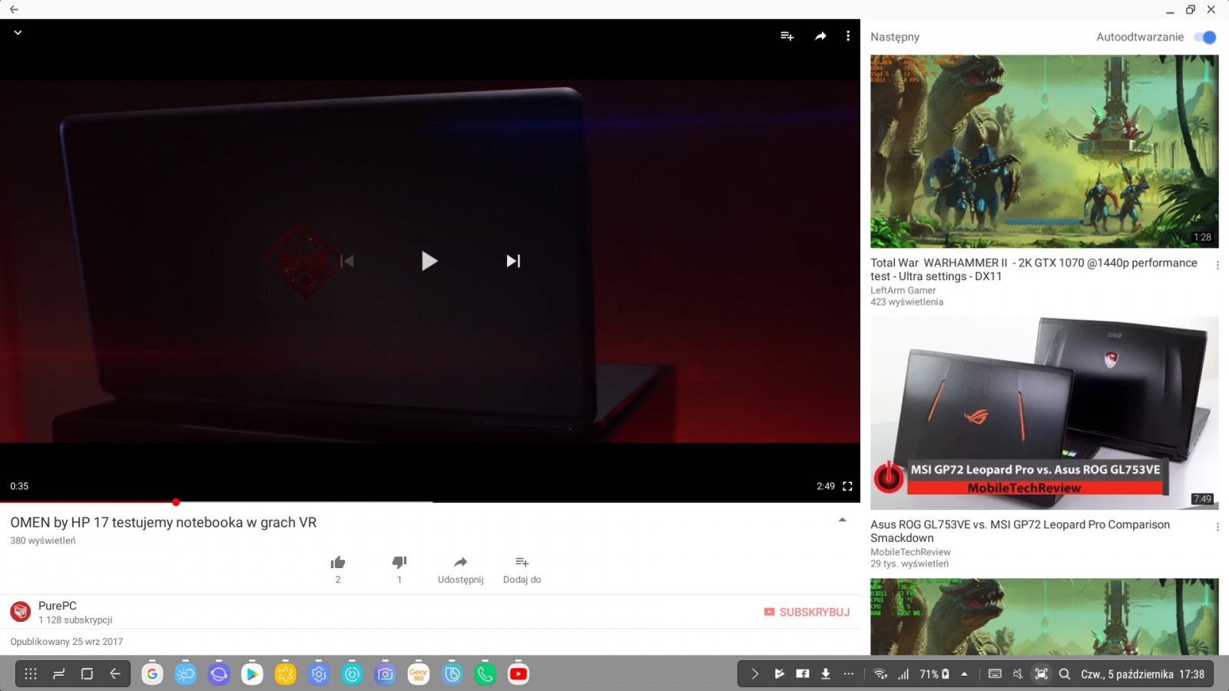Skip to the next video
This screenshot has height=691, width=1229.
(x=513, y=261)
